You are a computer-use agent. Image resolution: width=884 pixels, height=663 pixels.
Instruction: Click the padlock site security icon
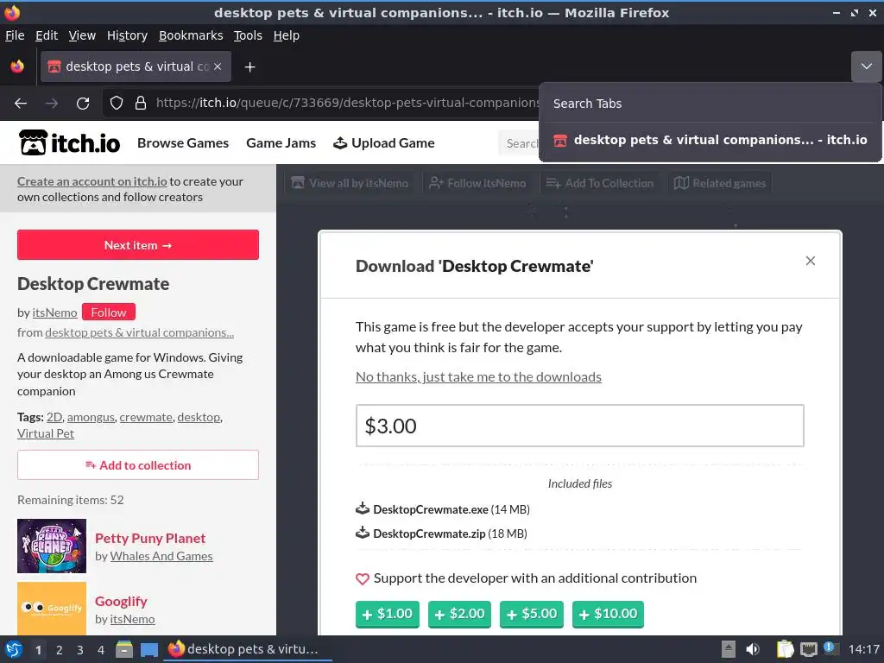tap(141, 104)
